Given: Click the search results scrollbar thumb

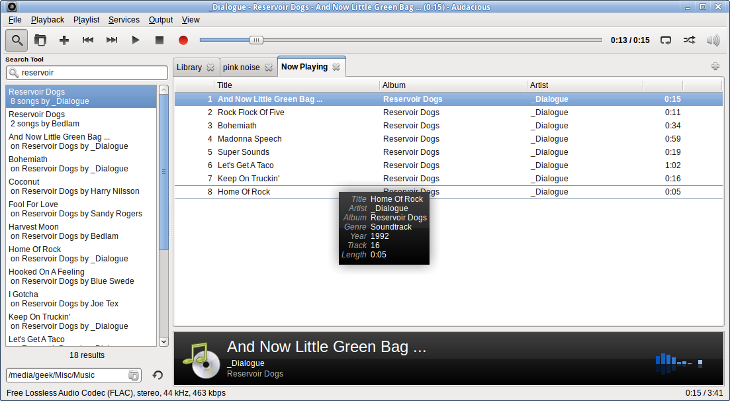Looking at the screenshot, I should [163, 172].
